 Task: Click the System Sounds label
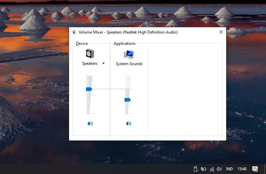[x=129, y=64]
